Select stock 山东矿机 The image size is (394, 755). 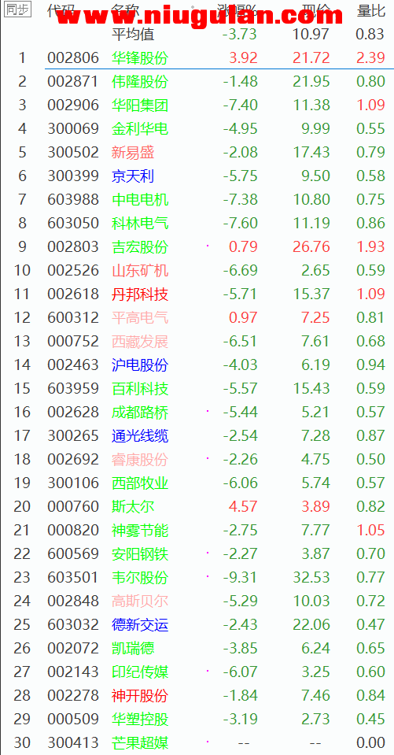[140, 271]
